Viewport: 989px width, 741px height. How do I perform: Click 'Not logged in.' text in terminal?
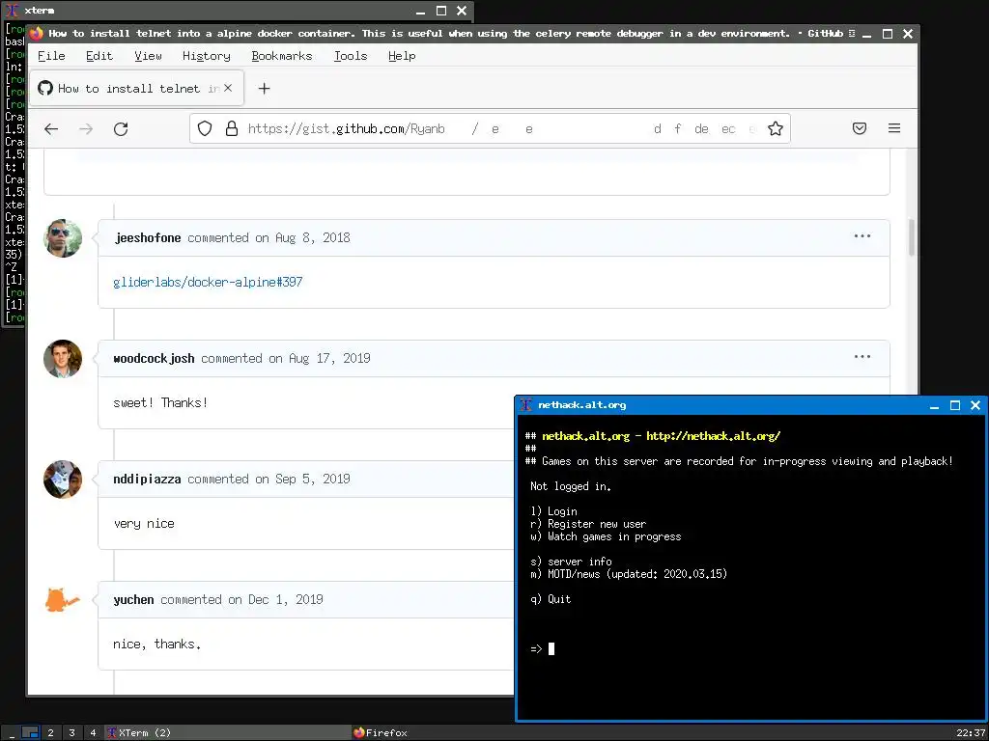coord(570,486)
